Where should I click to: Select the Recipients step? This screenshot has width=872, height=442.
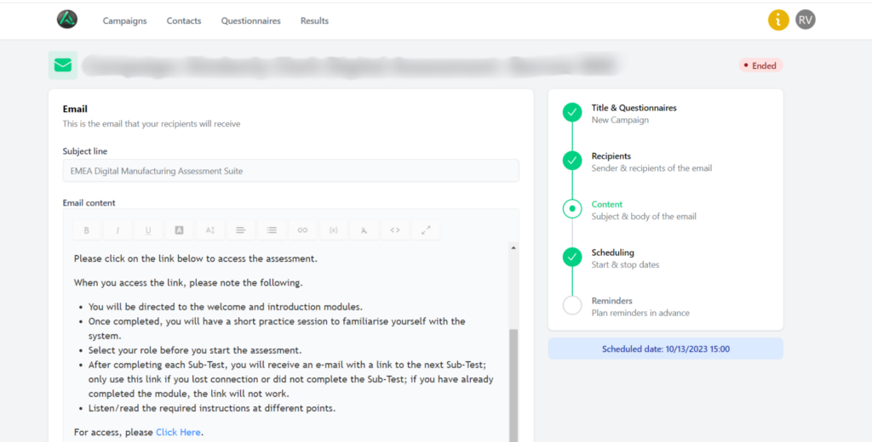[x=611, y=156]
